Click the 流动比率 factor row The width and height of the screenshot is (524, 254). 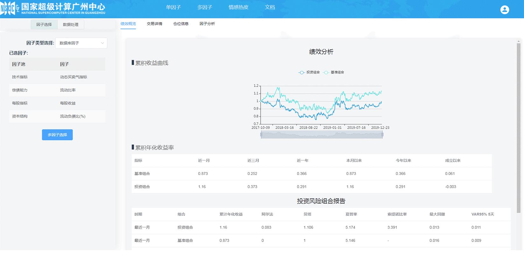coord(57,90)
